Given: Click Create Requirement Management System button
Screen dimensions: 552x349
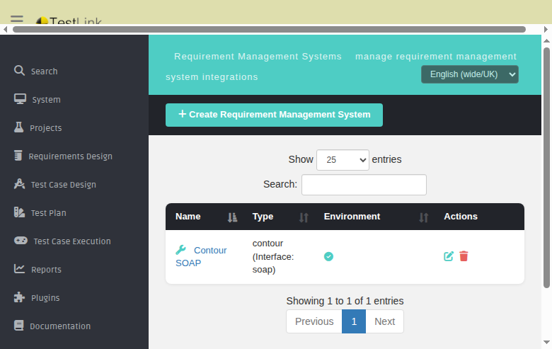Looking at the screenshot, I should tap(275, 115).
